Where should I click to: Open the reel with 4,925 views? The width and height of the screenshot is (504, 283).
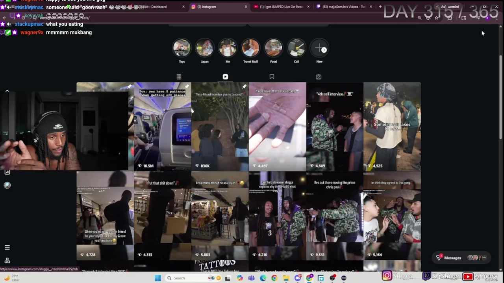click(392, 127)
